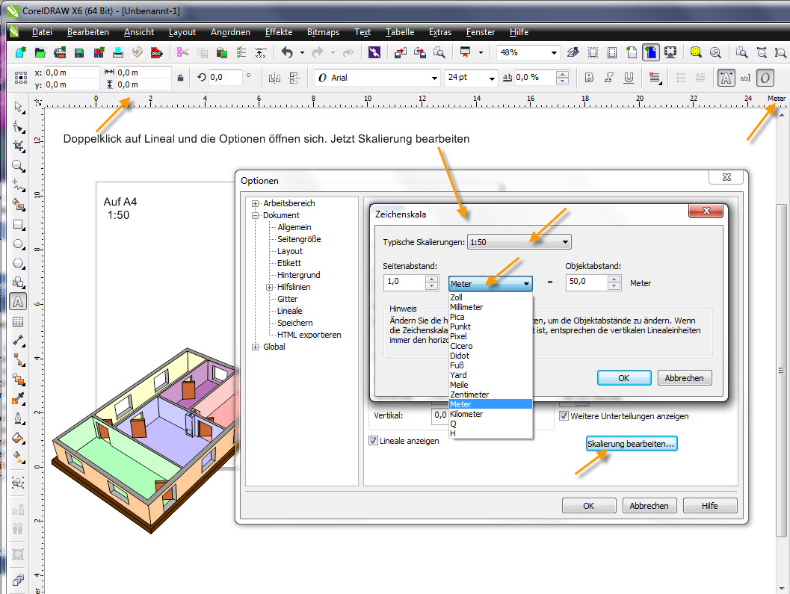This screenshot has width=790, height=594.
Task: Click the Objektabstand spinner arrows
Action: point(614,282)
